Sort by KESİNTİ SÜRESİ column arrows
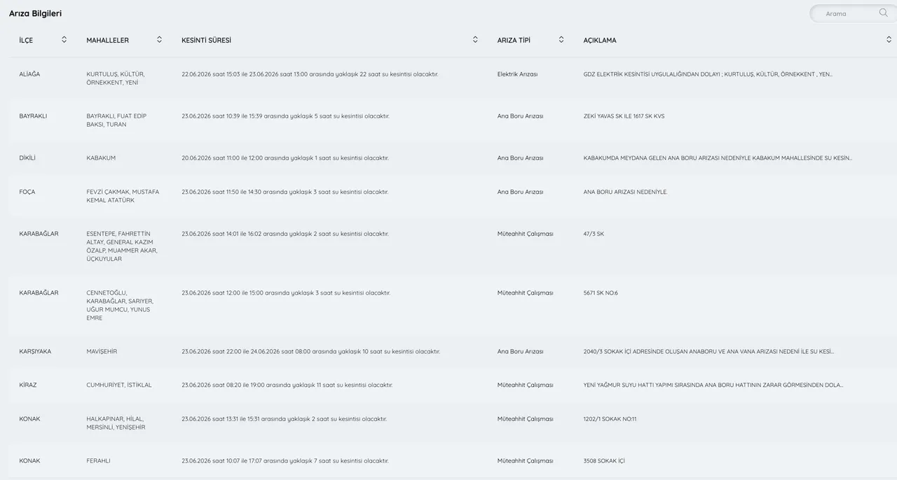Screen dimensions: 897x480 [x=475, y=39]
